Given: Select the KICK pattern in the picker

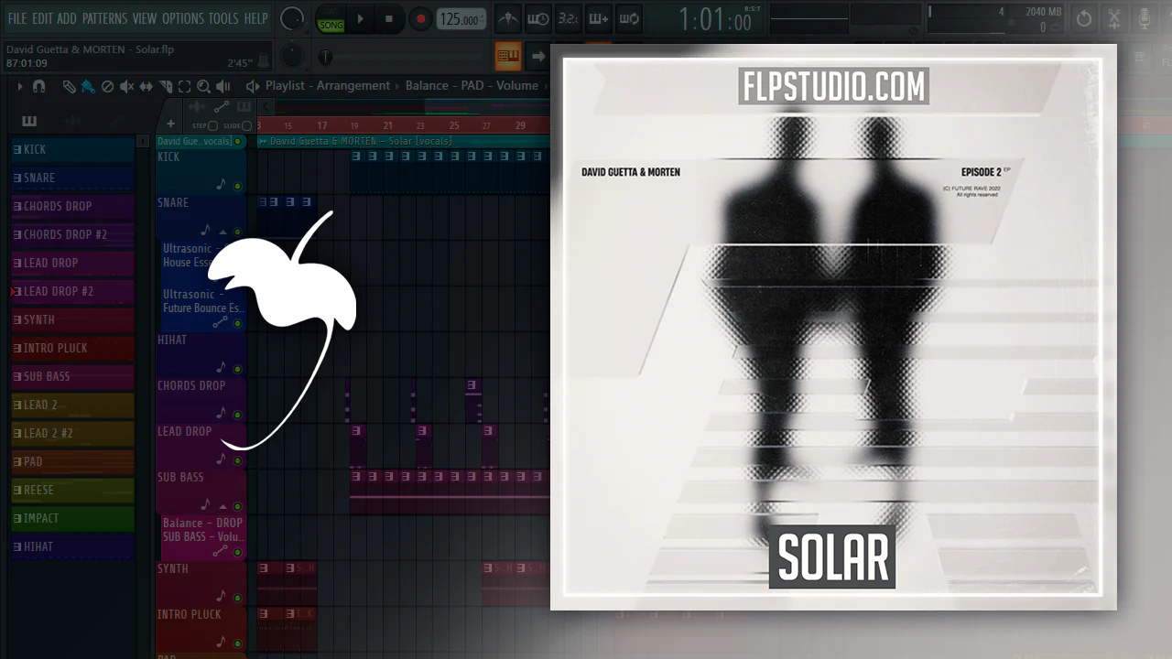Looking at the screenshot, I should click(72, 149).
